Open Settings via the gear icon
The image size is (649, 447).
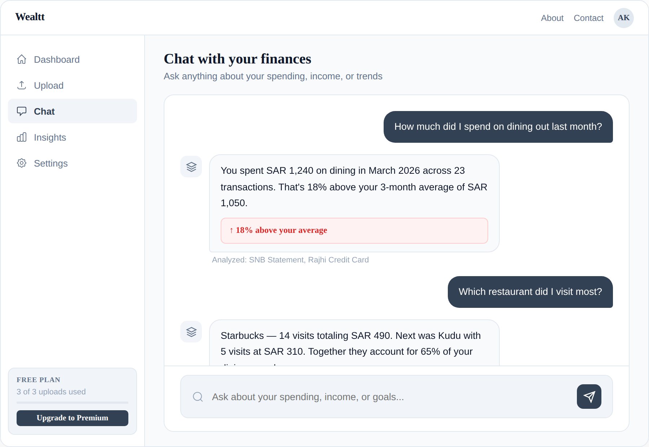(x=22, y=163)
